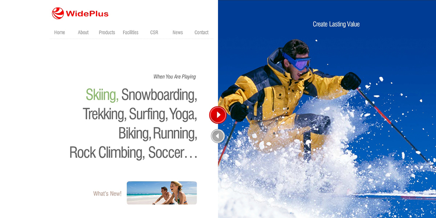Click the Soccer… headline text
The height and width of the screenshot is (218, 436).
[173, 152]
